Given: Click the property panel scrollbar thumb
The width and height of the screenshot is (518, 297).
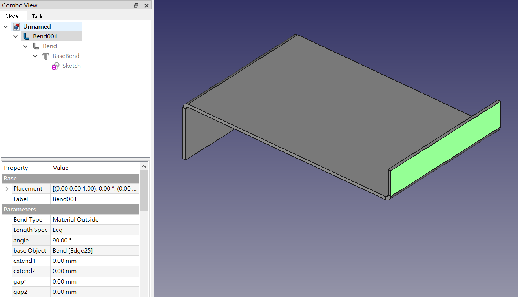Looking at the screenshot, I should (144, 191).
